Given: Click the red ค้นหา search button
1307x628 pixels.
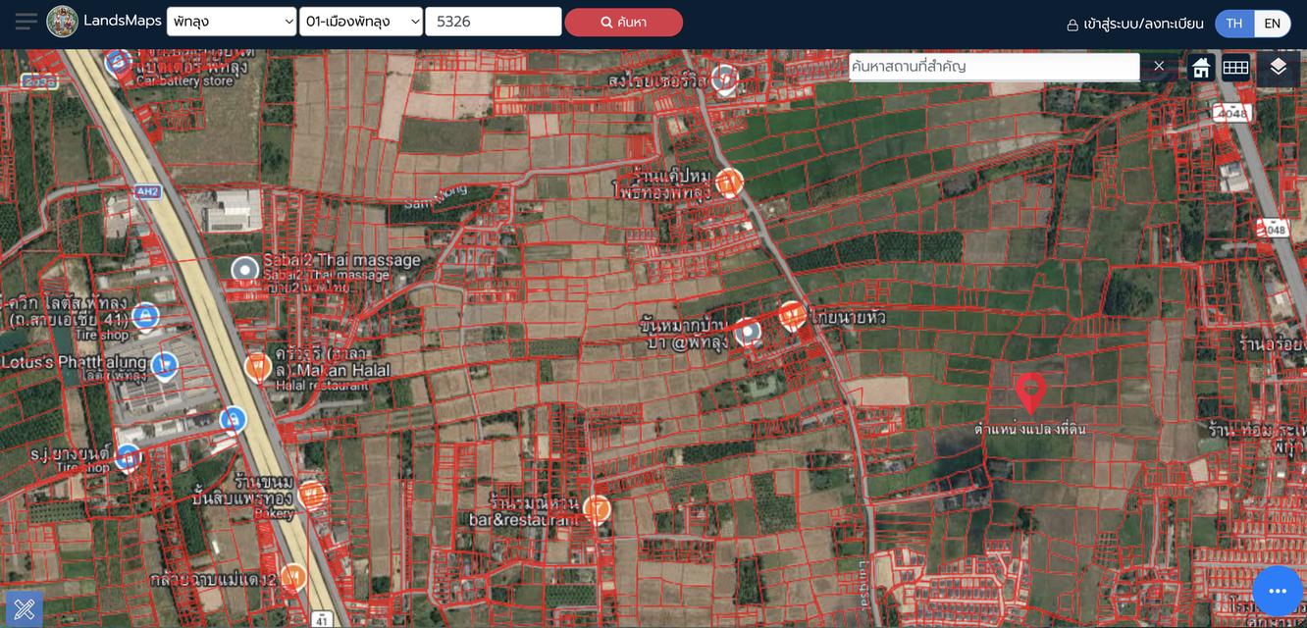Looking at the screenshot, I should point(624,22).
